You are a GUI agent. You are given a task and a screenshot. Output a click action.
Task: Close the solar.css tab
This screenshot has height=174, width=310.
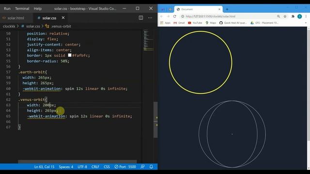[x=63, y=18]
